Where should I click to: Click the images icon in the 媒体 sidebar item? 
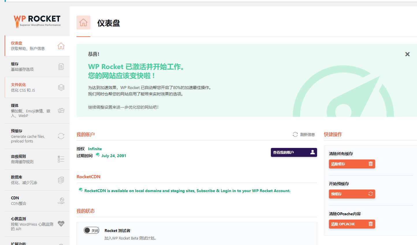[x=61, y=111]
